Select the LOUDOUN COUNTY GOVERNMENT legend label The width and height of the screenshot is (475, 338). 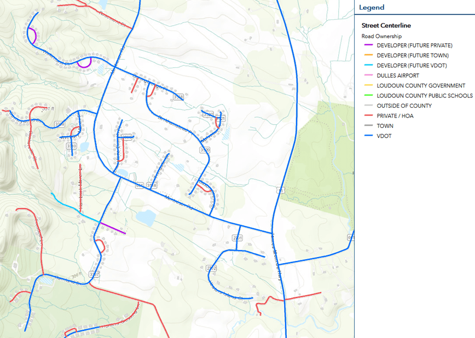click(x=421, y=86)
